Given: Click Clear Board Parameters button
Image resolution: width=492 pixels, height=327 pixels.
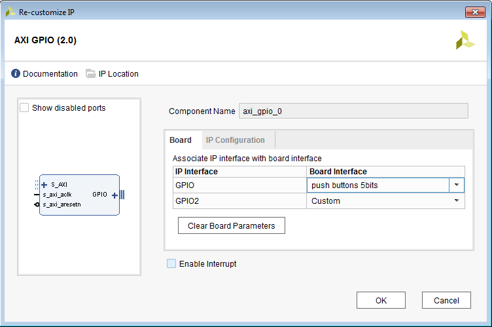Looking at the screenshot, I should [x=231, y=226].
